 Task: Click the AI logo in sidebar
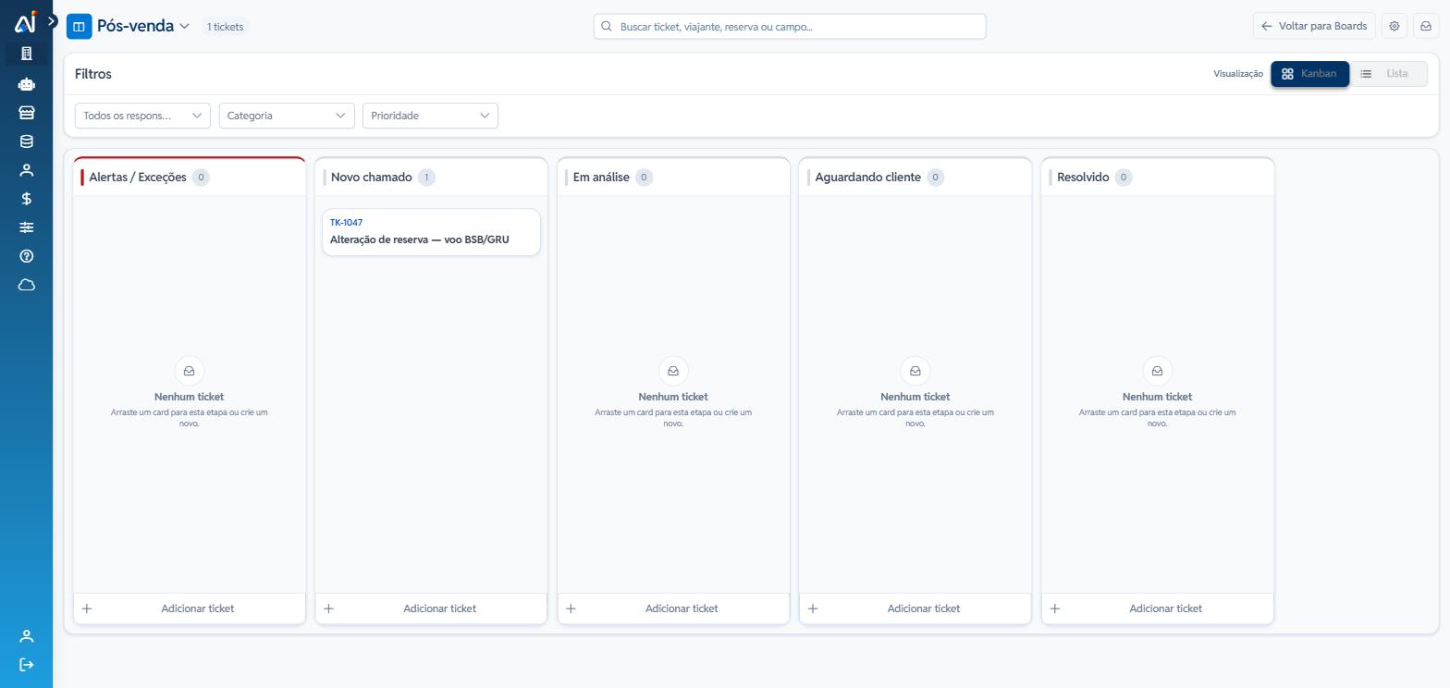25,21
